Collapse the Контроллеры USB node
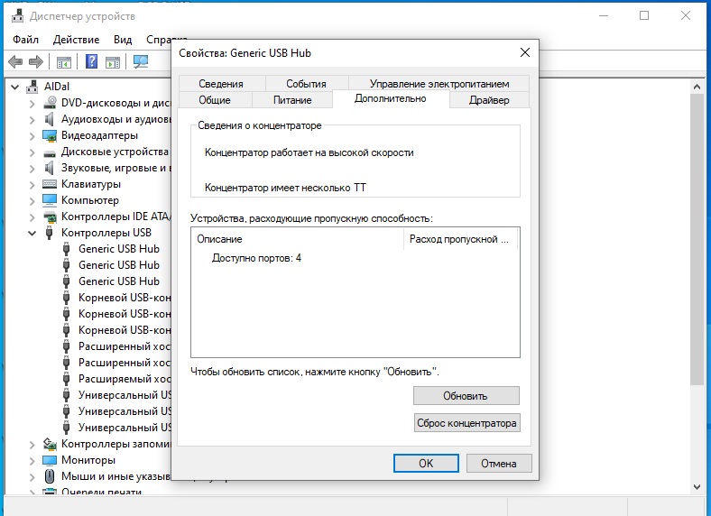 pyautogui.click(x=32, y=233)
